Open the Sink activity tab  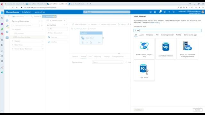point(90,57)
